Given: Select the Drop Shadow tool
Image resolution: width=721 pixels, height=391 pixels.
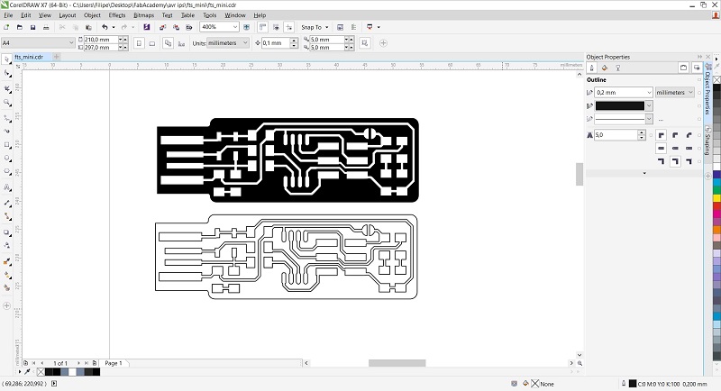Looking at the screenshot, I should (7, 232).
